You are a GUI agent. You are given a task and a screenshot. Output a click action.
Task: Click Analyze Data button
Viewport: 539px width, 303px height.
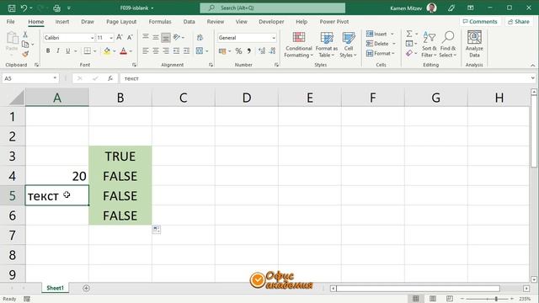[x=474, y=44]
